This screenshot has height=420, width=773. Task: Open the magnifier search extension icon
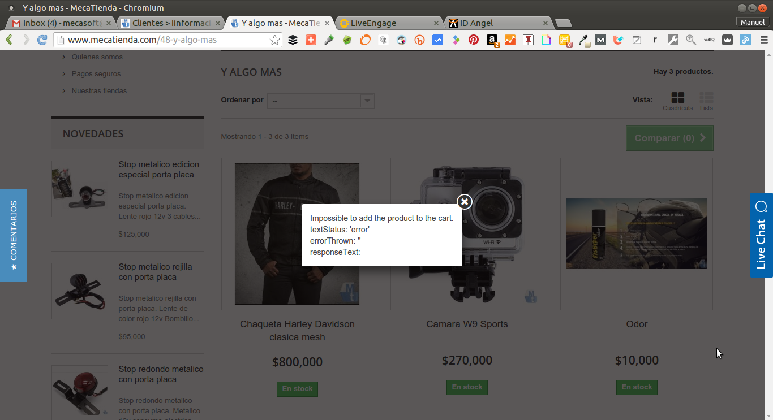(691, 40)
